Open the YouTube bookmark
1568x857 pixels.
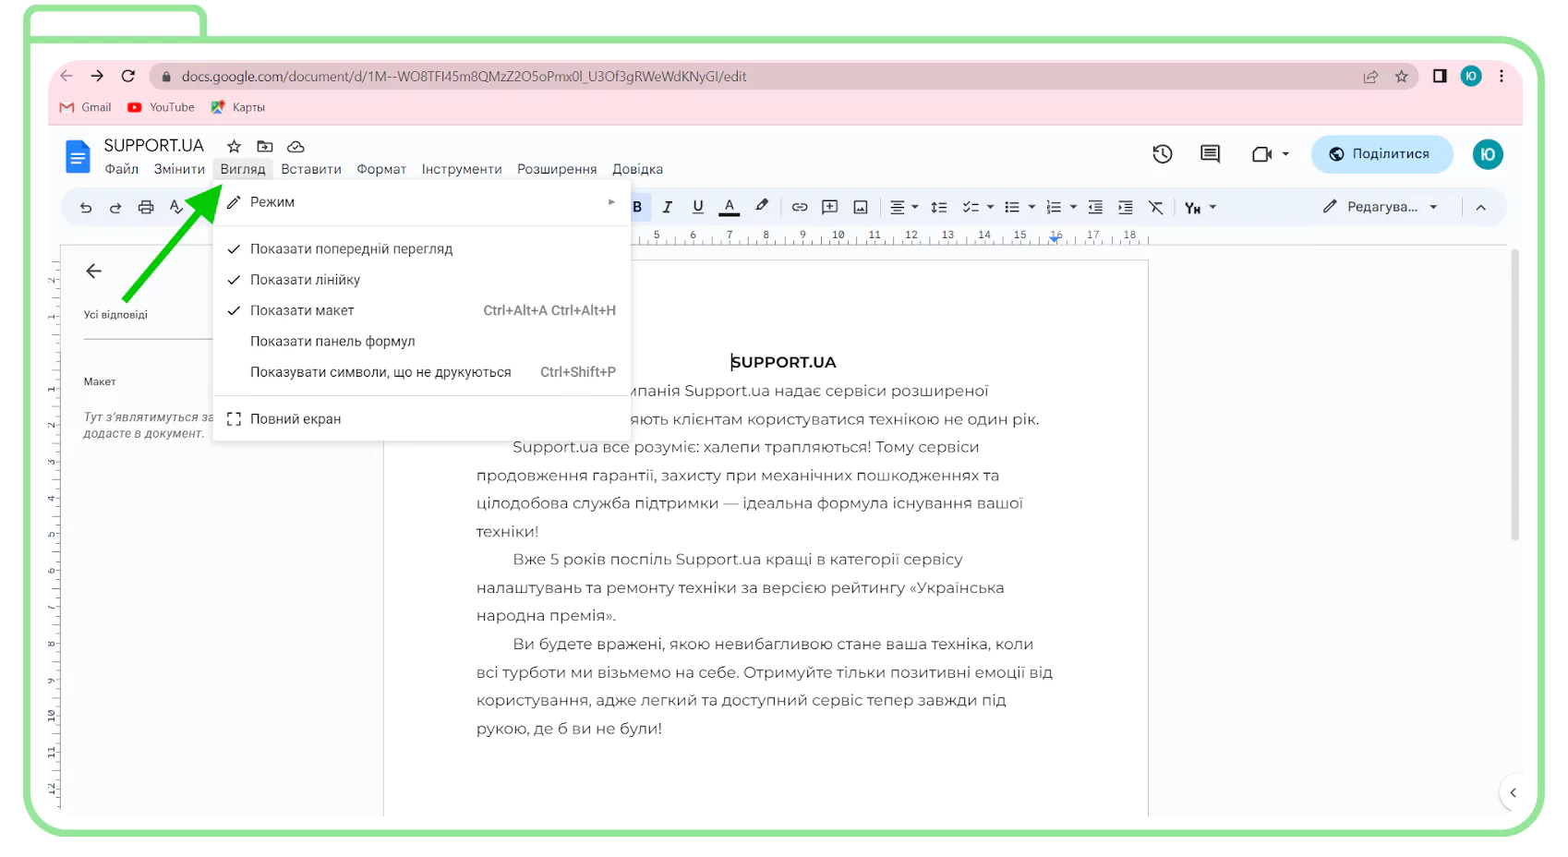point(161,107)
